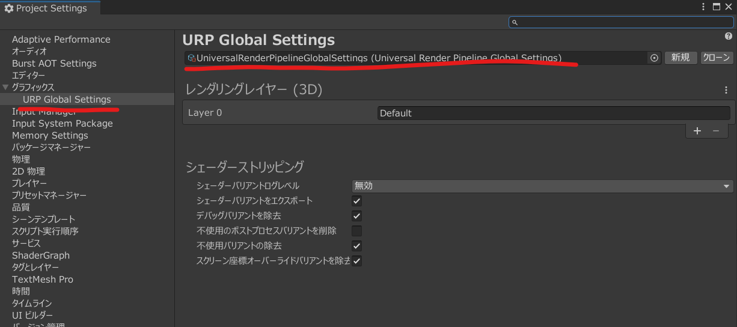
Task: Open the window's kebab options menu
Action: tap(704, 7)
